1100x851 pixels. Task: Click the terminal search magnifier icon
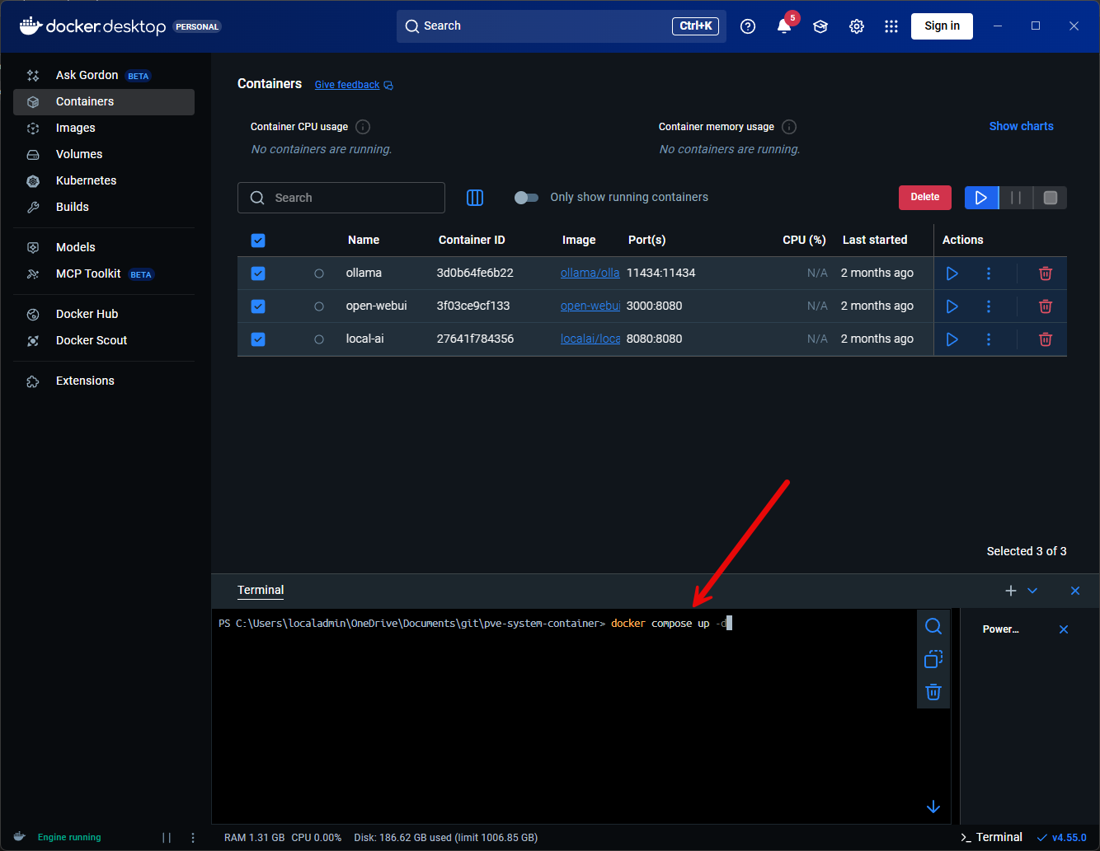(x=933, y=627)
